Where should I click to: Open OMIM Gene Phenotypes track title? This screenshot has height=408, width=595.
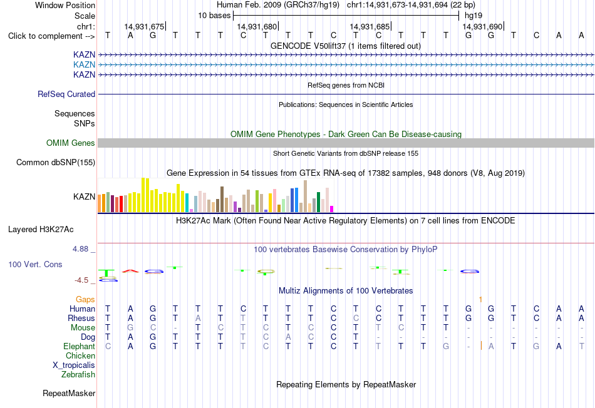[x=346, y=135]
